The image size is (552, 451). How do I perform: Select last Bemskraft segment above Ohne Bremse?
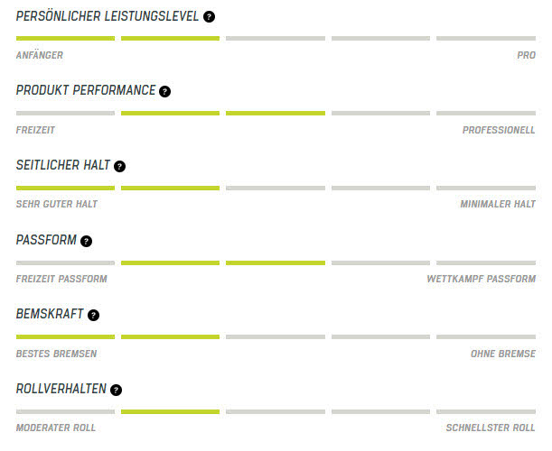click(486, 336)
